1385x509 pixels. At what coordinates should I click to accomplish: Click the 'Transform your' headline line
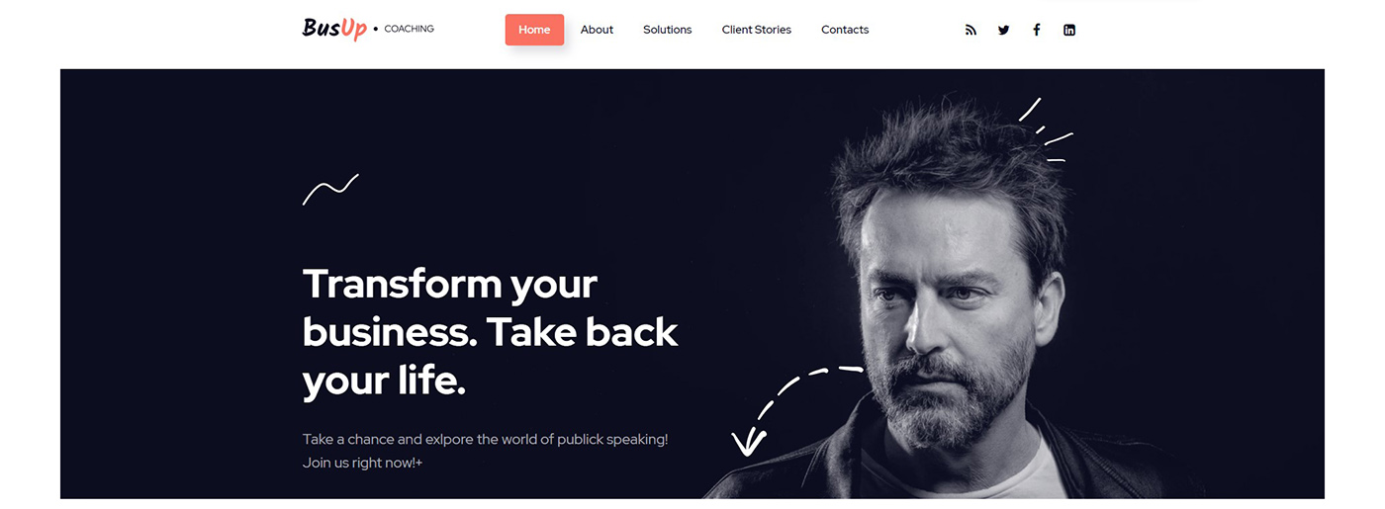[450, 285]
